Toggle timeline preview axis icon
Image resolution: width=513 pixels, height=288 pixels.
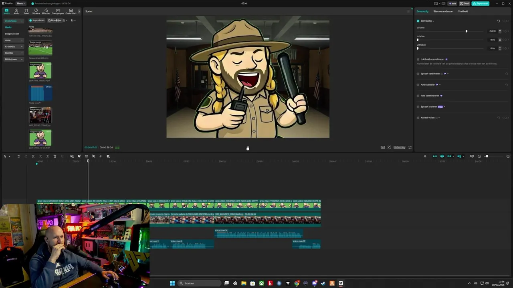tap(472, 156)
